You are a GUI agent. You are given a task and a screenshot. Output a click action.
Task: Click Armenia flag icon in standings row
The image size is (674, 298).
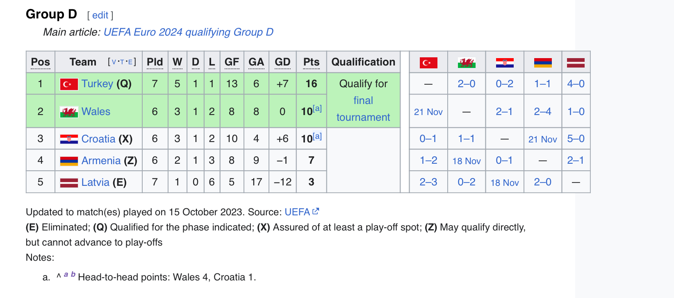[x=69, y=161]
